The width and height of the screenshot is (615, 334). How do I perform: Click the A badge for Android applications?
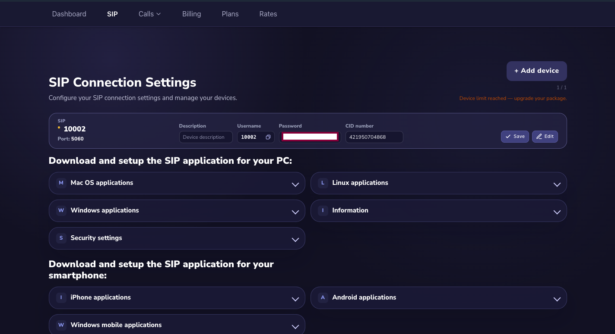click(323, 298)
